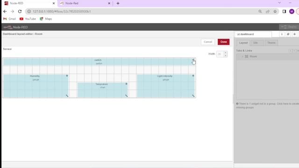
Task: Open the M profile avatar menu
Action: point(292,11)
